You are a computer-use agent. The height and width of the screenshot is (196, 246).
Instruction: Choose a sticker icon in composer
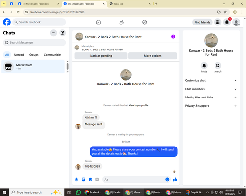(x=91, y=180)
